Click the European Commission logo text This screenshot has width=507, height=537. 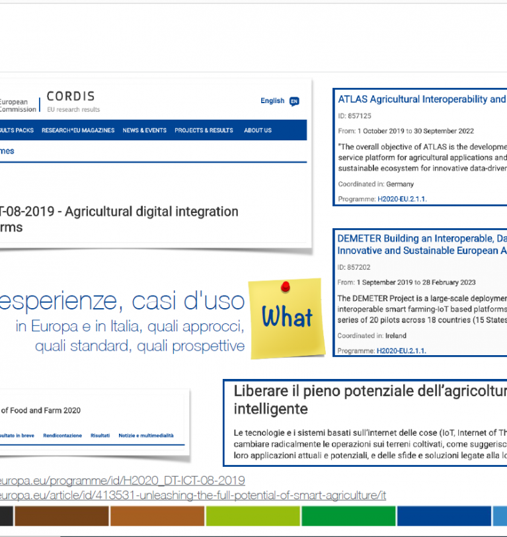click(x=18, y=106)
